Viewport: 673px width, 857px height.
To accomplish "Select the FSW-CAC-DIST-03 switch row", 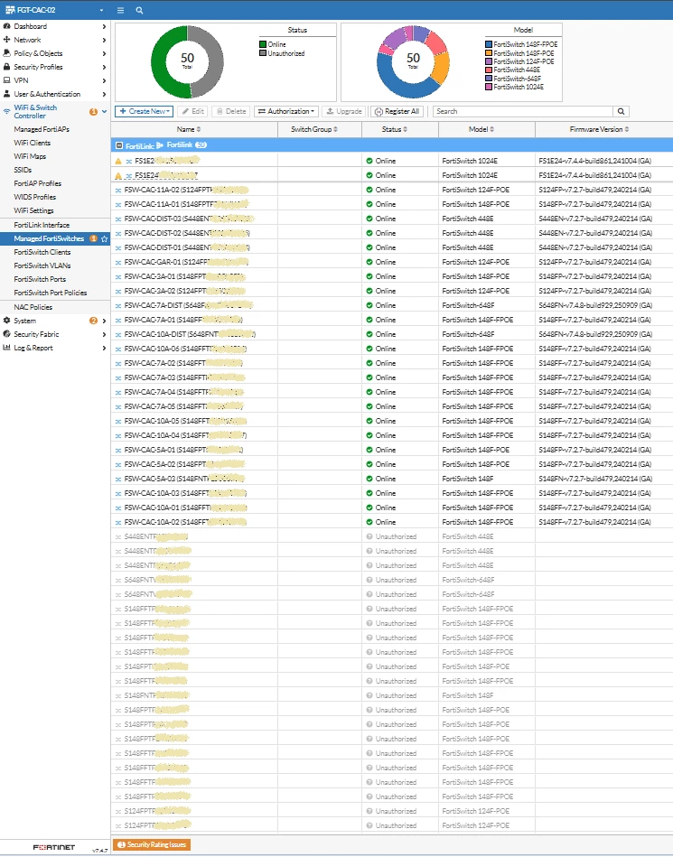I will (x=392, y=219).
